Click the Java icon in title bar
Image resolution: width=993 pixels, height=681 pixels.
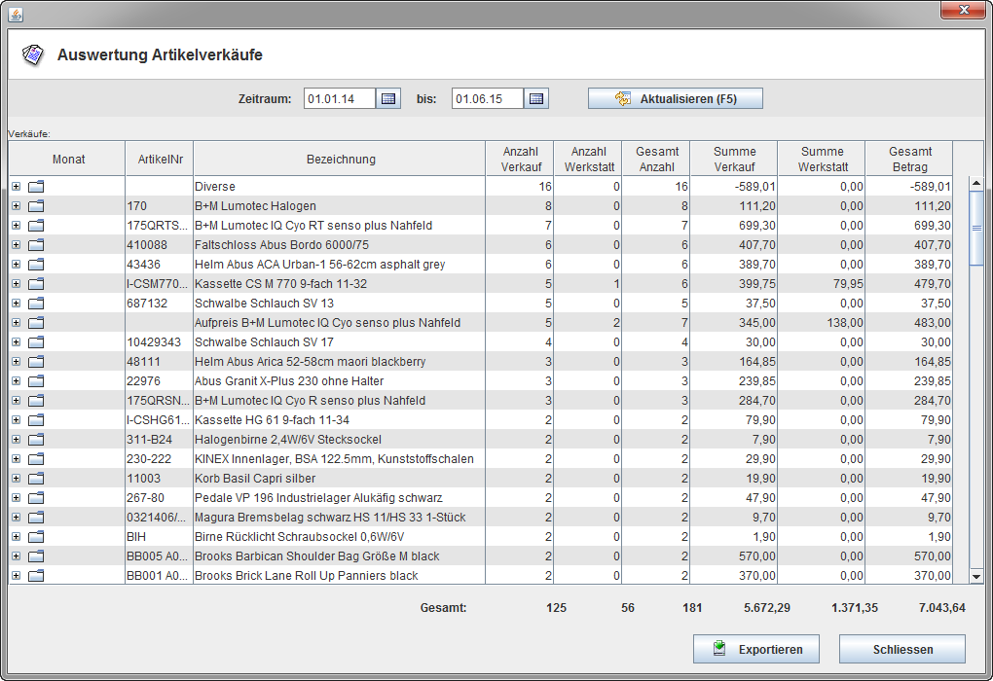pyautogui.click(x=16, y=13)
